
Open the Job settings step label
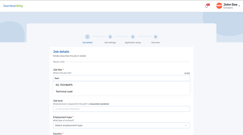click(110, 43)
